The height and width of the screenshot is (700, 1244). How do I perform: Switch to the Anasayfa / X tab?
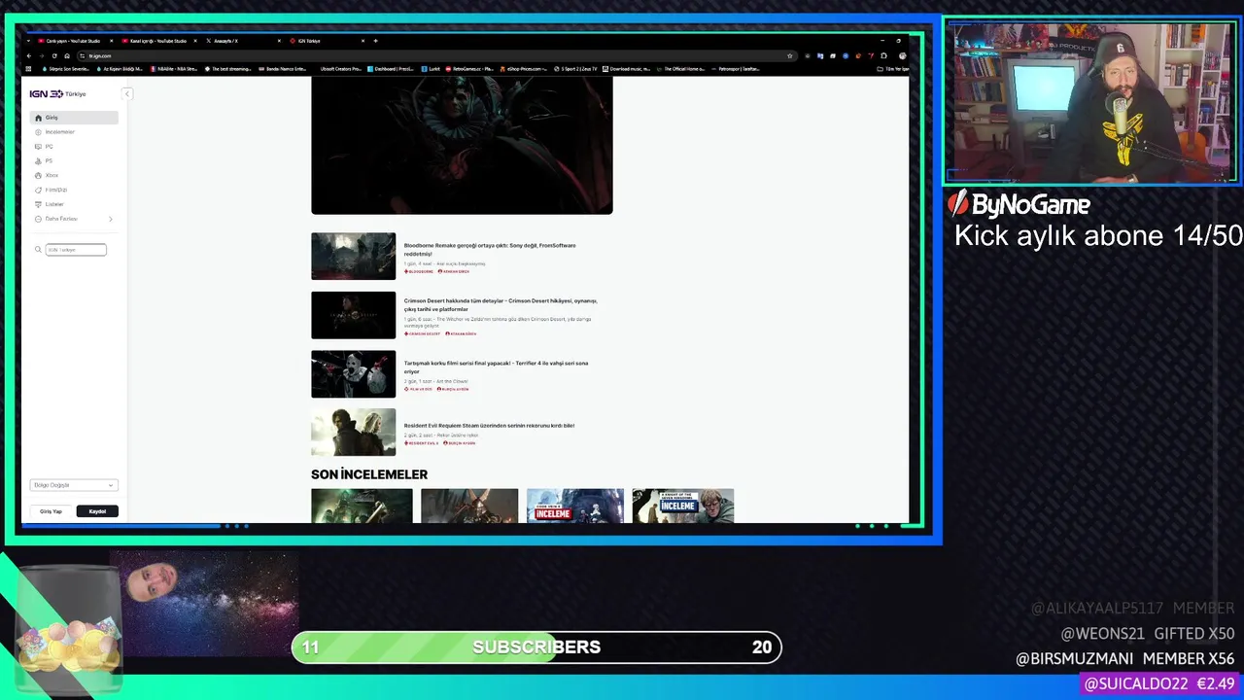[243, 41]
